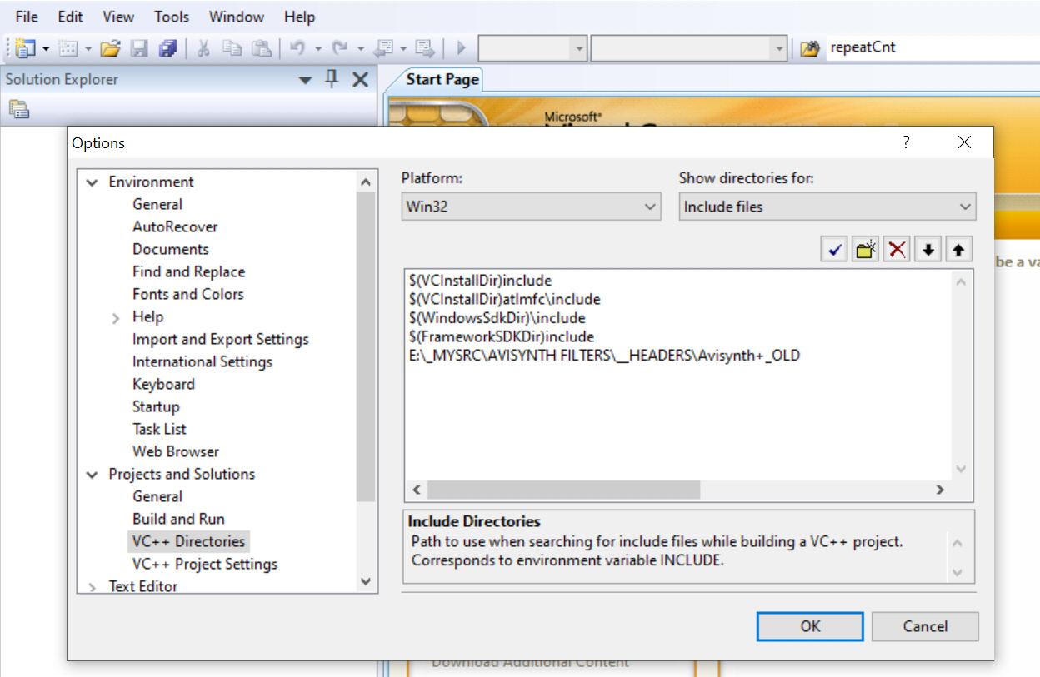Click the Paste clipboard icon
The width and height of the screenshot is (1040, 677).
click(x=262, y=48)
